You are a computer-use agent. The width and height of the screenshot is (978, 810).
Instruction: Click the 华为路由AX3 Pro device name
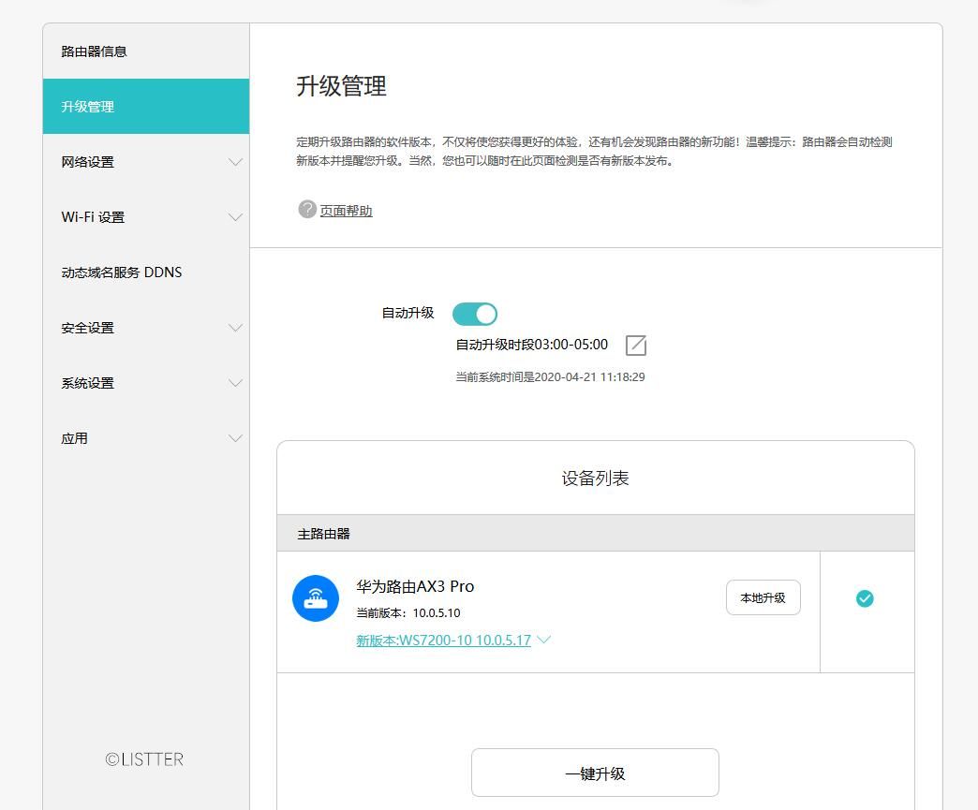point(415,586)
